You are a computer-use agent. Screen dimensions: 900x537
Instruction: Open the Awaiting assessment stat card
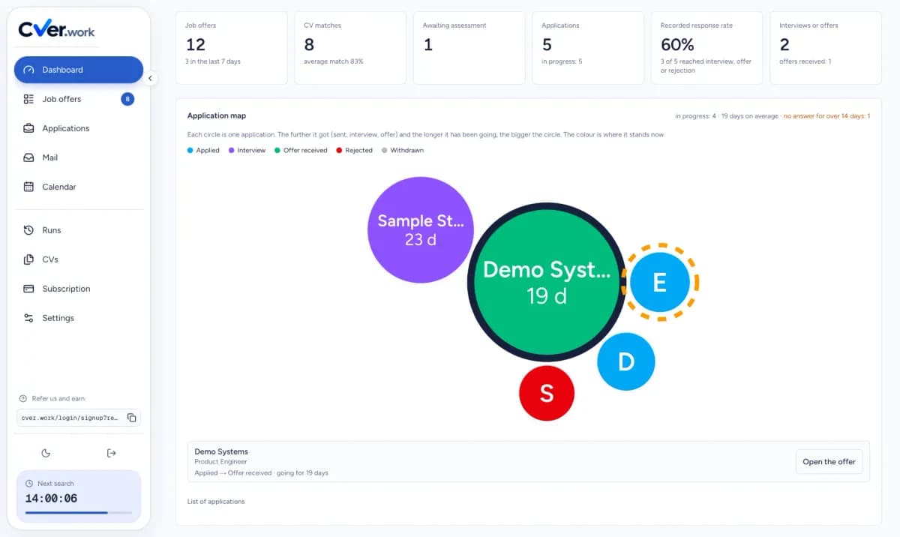(x=469, y=48)
